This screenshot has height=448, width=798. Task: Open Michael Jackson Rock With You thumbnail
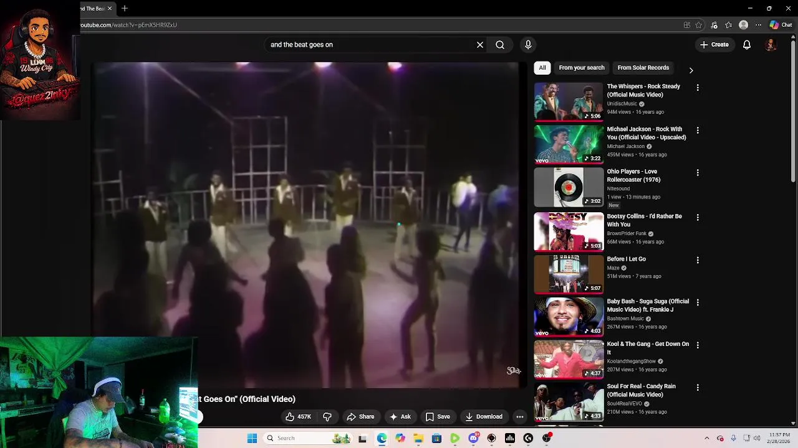(569, 144)
